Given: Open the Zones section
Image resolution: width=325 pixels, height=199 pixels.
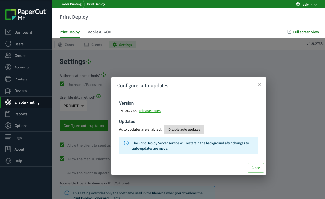Looking at the screenshot, I should pyautogui.click(x=66, y=45).
